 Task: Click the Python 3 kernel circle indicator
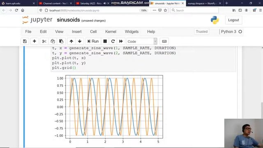pos(240,32)
